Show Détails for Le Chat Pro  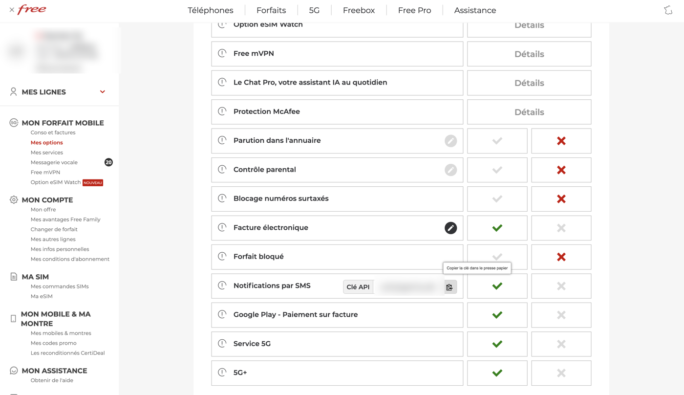[529, 83]
